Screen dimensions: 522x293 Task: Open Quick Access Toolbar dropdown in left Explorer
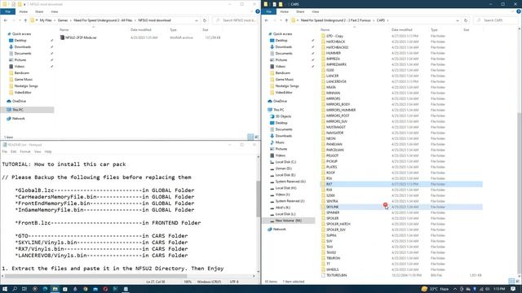coord(24,4)
